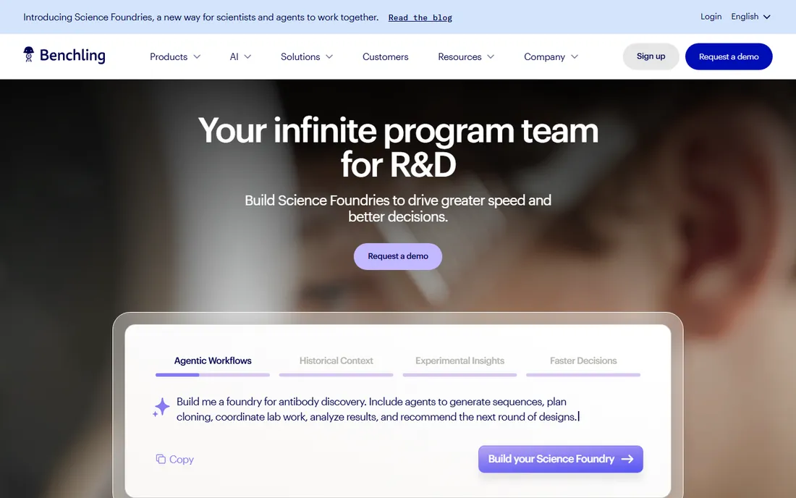Image resolution: width=796 pixels, height=498 pixels.
Task: Click the arrow on Build your Science Foundry
Action: click(627, 459)
